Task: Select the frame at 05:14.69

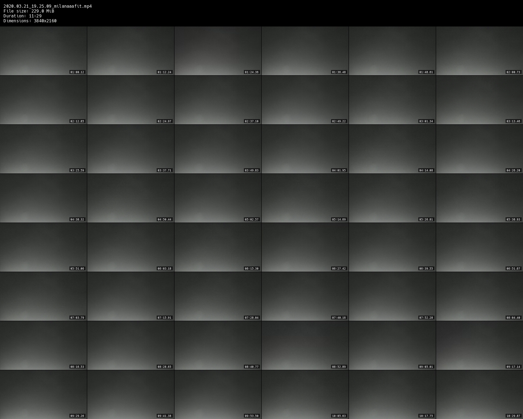Action: (305, 198)
